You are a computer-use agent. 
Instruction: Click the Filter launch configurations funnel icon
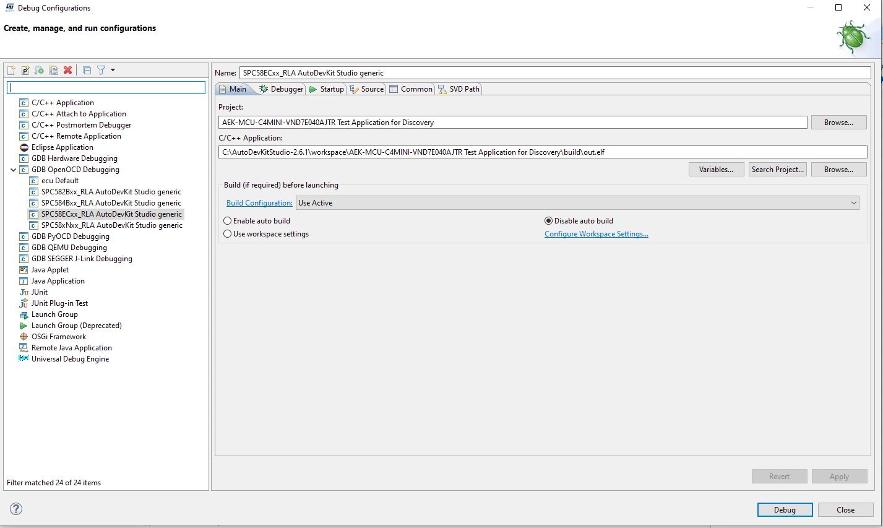[101, 71]
